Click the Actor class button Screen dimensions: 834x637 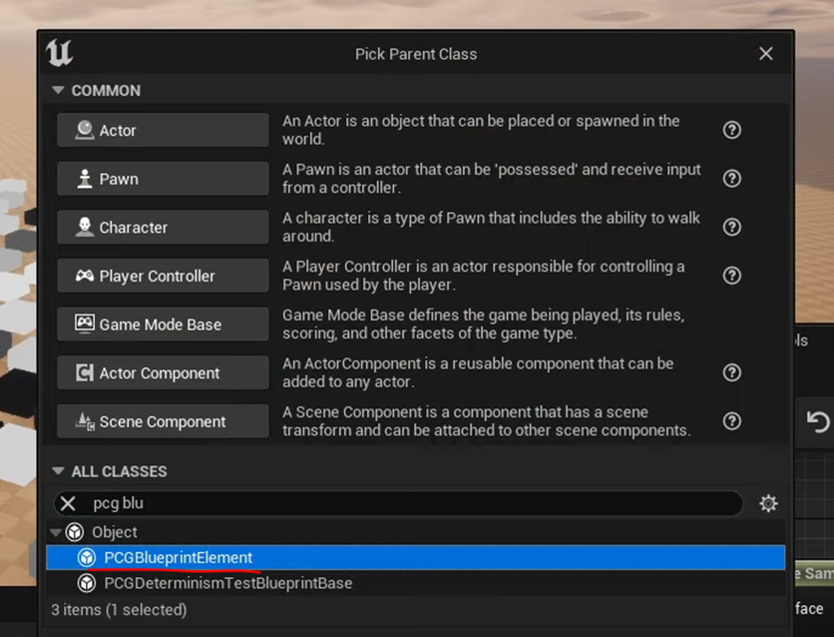pos(163,131)
